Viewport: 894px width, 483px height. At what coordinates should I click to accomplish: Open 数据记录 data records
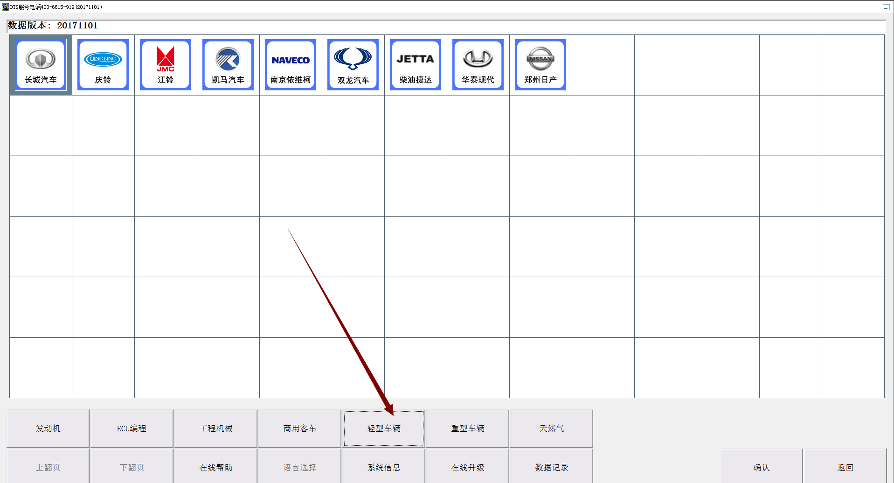tap(552, 467)
